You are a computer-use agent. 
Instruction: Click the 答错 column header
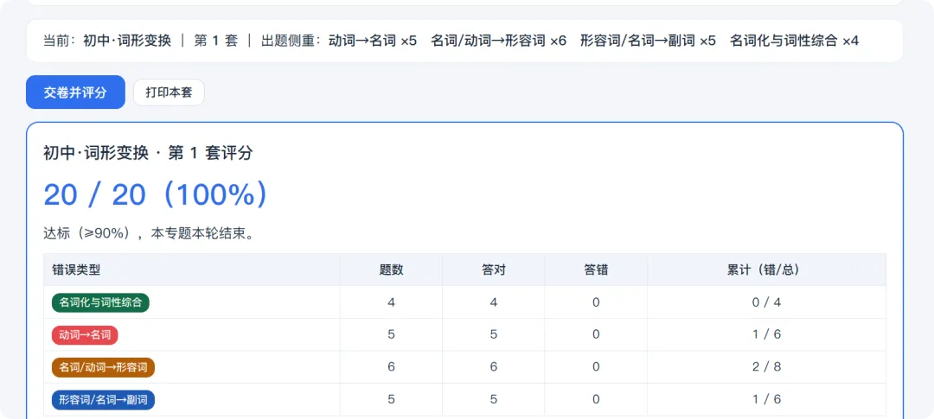coord(596,270)
